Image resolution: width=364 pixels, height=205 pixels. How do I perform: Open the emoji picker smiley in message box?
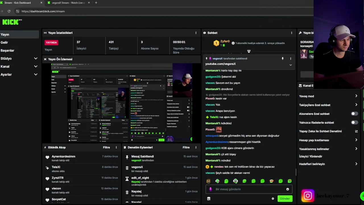[x=288, y=189]
